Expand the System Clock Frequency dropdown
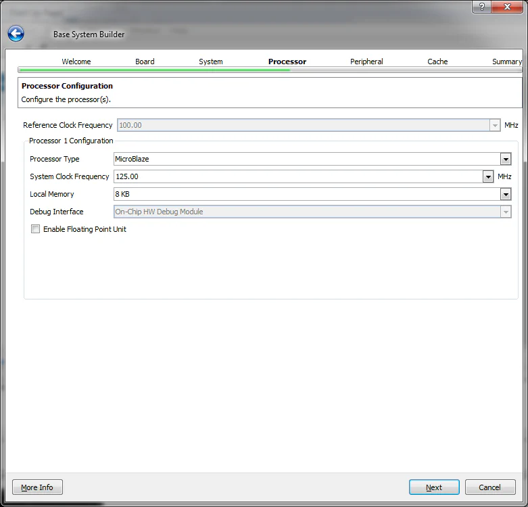 click(x=487, y=177)
